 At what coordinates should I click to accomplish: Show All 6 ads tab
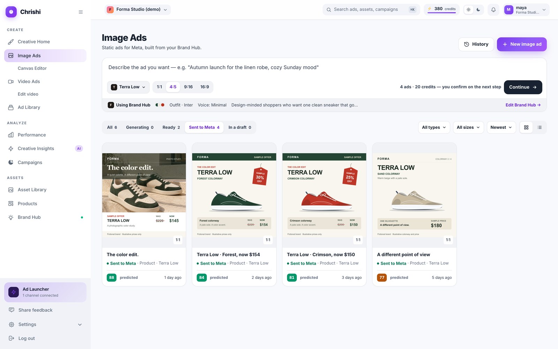[x=112, y=127]
